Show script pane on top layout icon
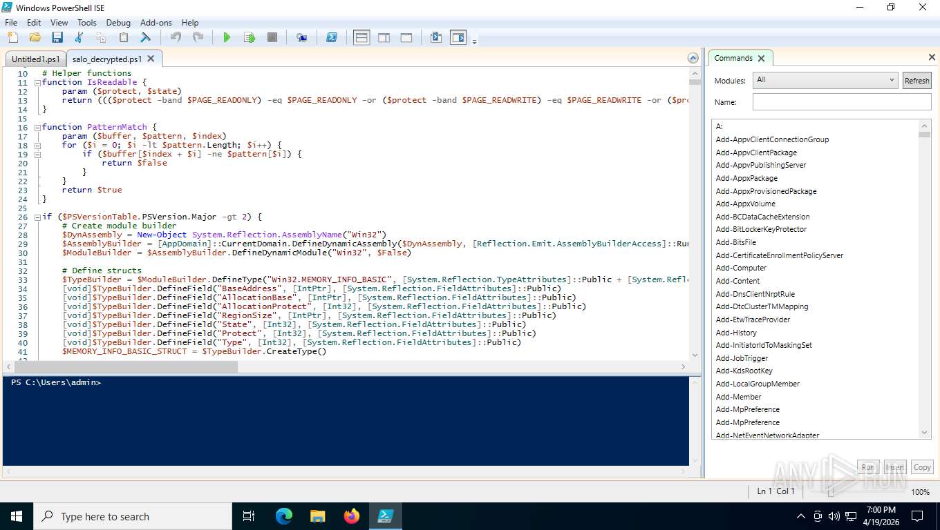 click(x=361, y=37)
